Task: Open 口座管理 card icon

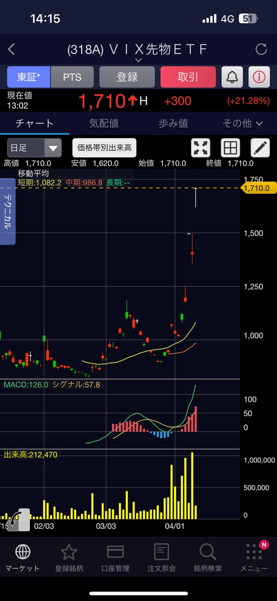Action: [x=115, y=552]
